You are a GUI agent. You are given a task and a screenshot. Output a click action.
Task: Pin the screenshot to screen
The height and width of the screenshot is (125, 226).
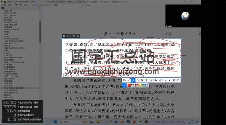(169, 80)
